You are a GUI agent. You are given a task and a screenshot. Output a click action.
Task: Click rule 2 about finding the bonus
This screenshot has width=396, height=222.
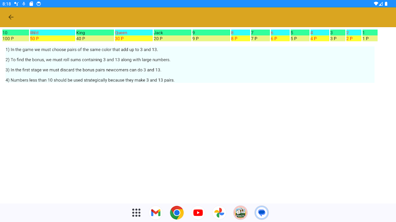(x=88, y=60)
